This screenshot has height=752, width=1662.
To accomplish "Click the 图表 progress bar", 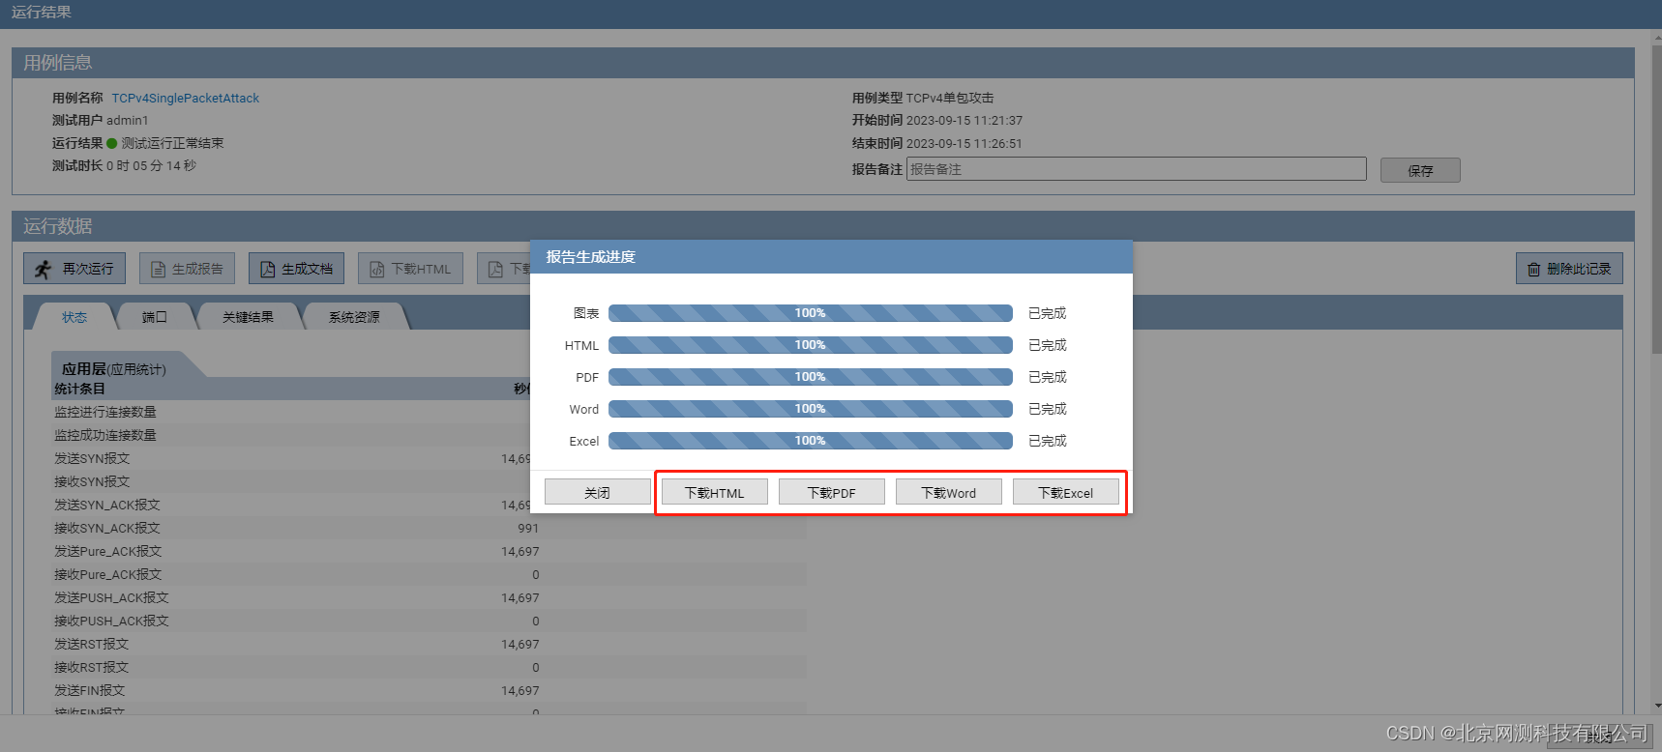I will coord(810,313).
